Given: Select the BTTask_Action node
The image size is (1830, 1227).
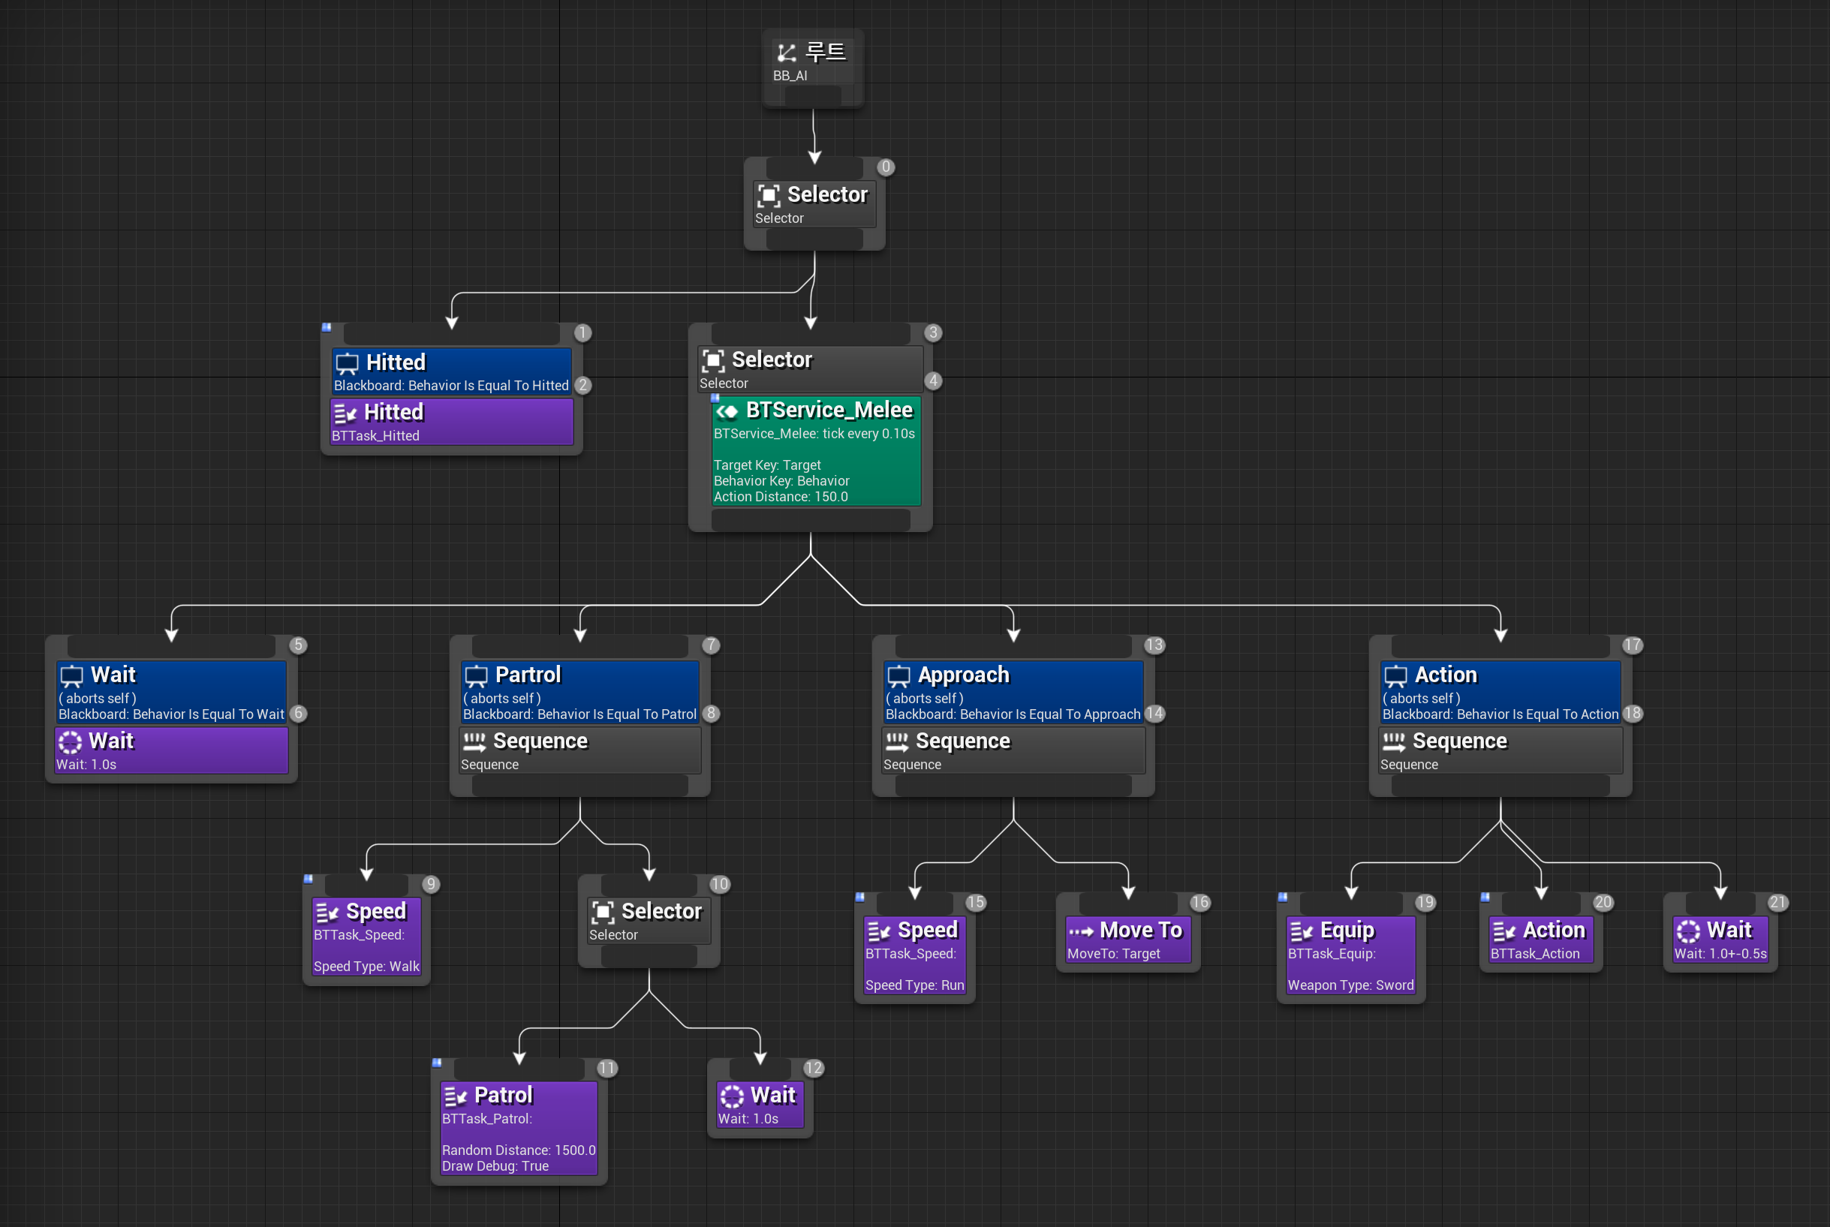Looking at the screenshot, I should point(1540,940).
